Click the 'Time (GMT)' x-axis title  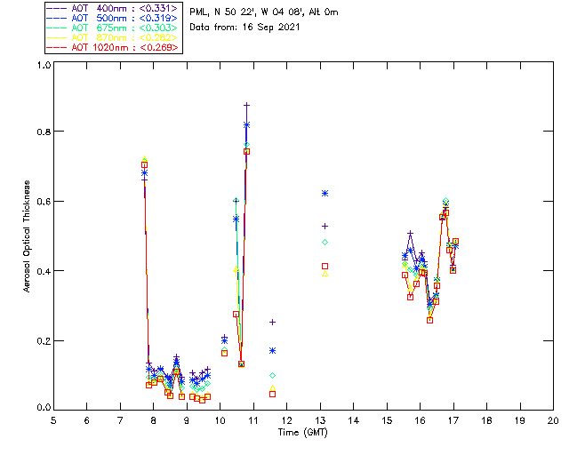click(302, 433)
